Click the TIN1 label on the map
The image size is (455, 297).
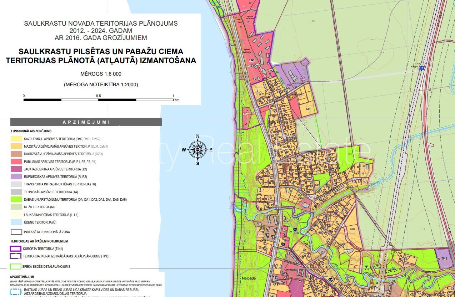pyautogui.click(x=252, y=60)
